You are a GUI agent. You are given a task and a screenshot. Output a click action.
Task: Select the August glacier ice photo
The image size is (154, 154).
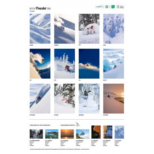coord(113,64)
